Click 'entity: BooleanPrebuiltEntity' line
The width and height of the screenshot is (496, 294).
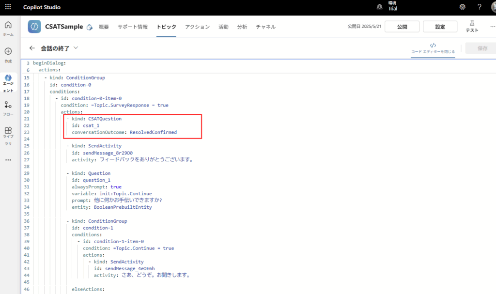click(x=112, y=207)
